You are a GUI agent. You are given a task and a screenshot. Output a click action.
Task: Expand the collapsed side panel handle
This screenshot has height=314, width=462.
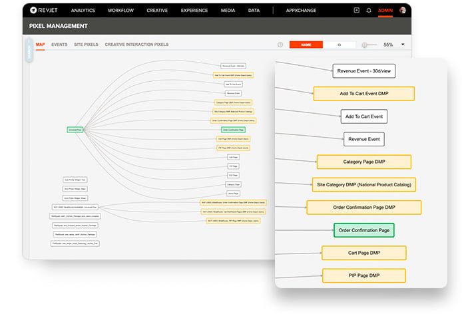pos(29,53)
